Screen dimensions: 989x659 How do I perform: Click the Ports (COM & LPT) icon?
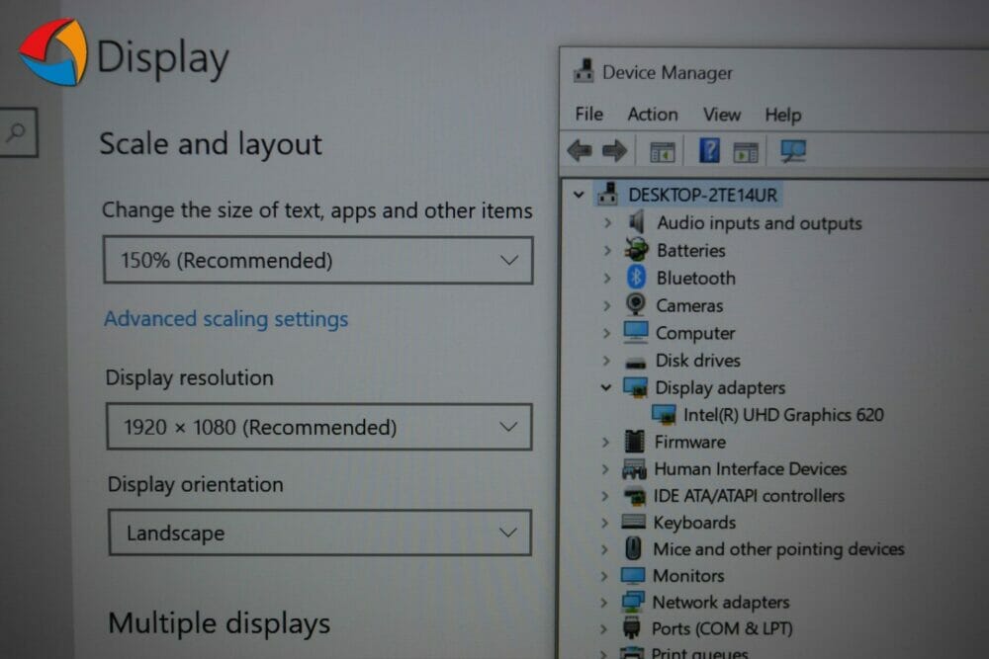point(631,628)
